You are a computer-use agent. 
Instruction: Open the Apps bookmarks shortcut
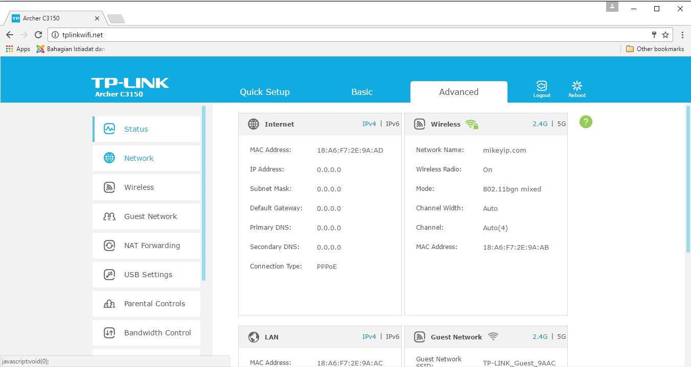point(18,49)
